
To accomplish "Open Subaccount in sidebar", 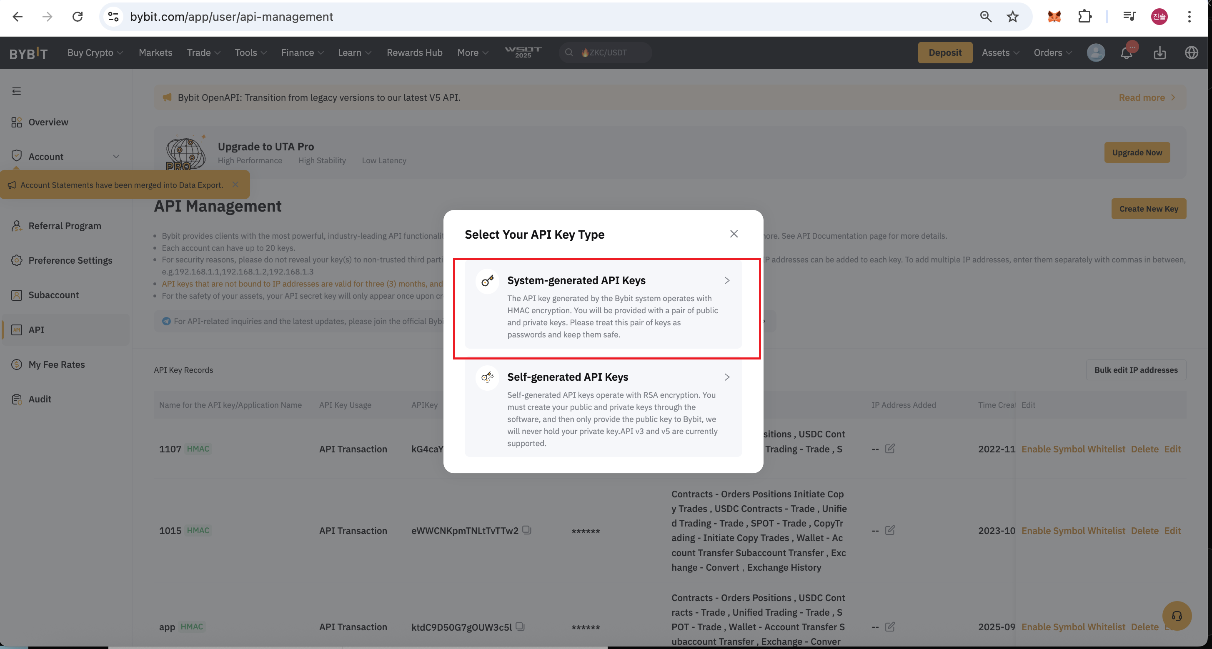I will click(x=53, y=295).
